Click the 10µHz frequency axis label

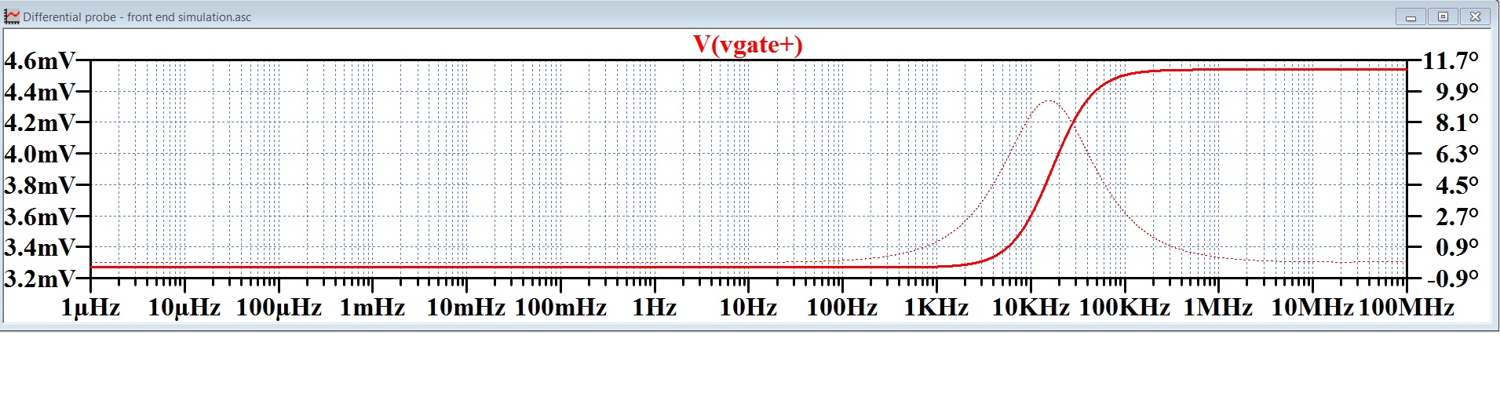(x=184, y=307)
